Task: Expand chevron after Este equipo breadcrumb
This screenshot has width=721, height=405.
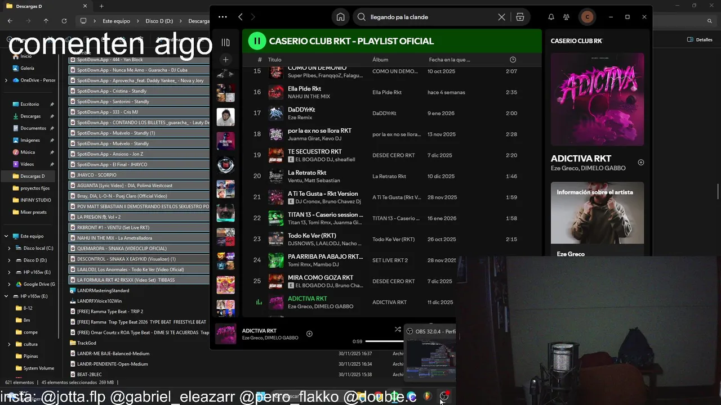Action: pyautogui.click(x=137, y=21)
